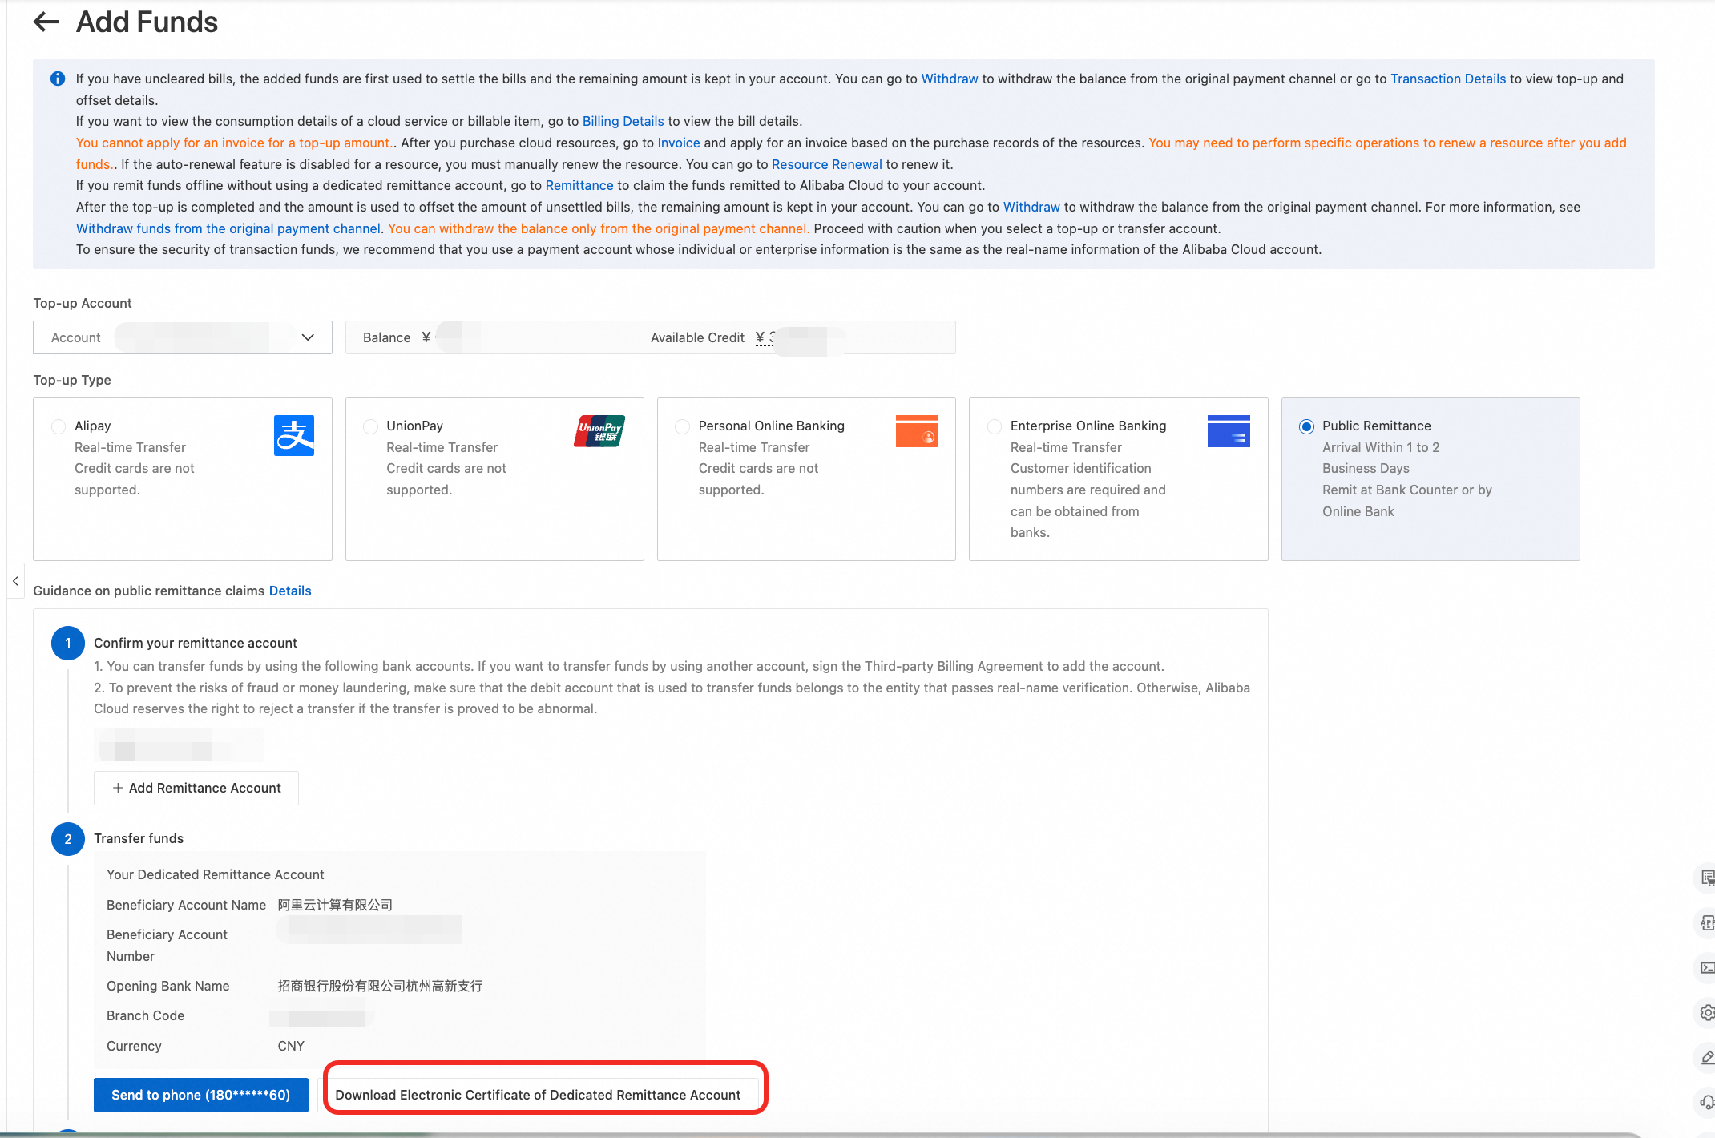Image resolution: width=1715 pixels, height=1138 pixels.
Task: Click the Personal Online Banking card icon
Action: pos(917,430)
